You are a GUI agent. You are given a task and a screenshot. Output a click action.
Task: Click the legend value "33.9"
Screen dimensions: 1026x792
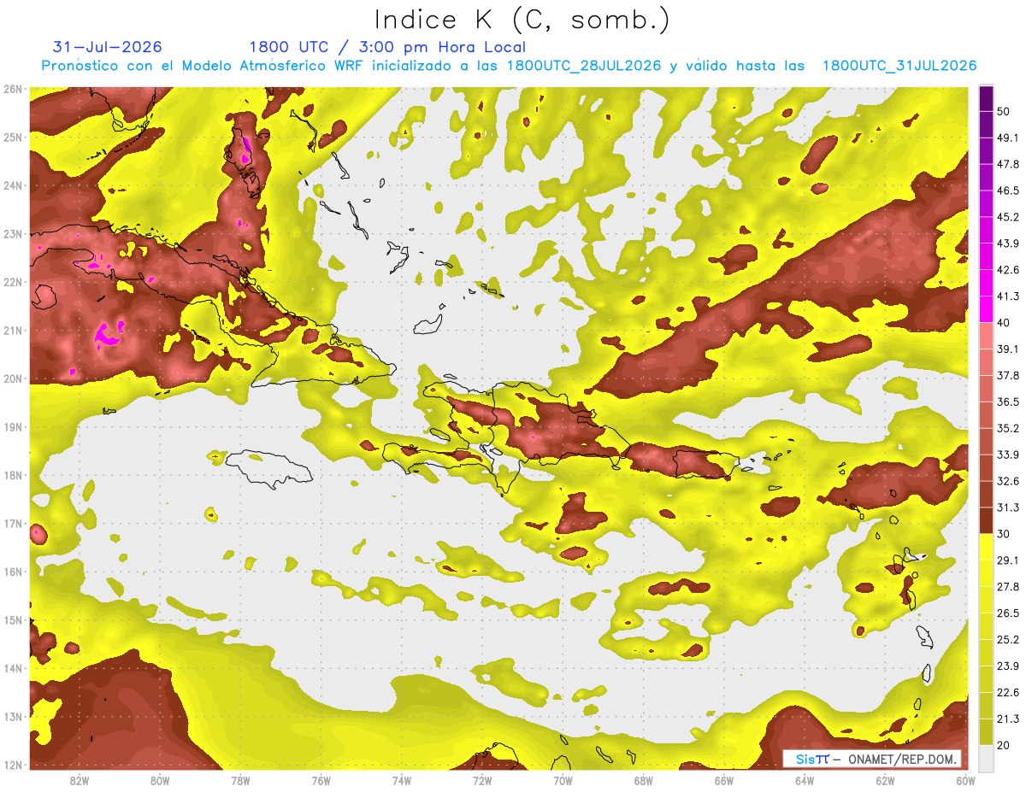tap(1007, 455)
